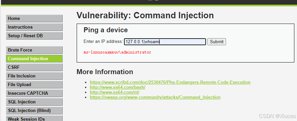
Task: Open the File Upload module
Action: [x=34, y=84]
